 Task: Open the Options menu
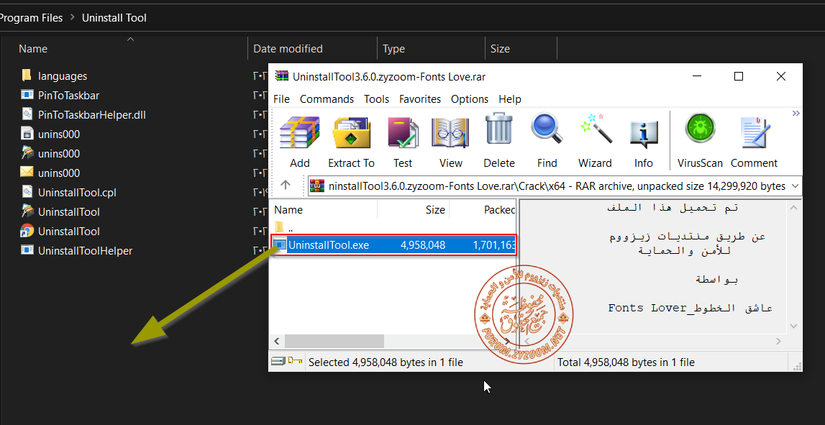coord(470,99)
